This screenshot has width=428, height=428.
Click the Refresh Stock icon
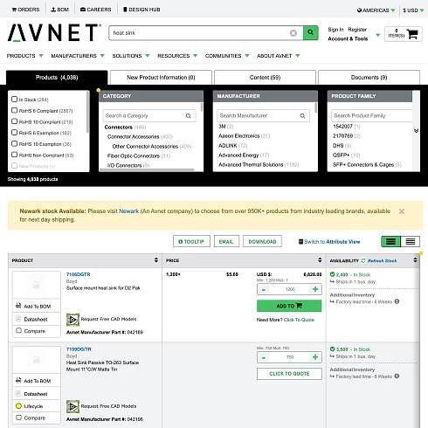click(x=363, y=260)
